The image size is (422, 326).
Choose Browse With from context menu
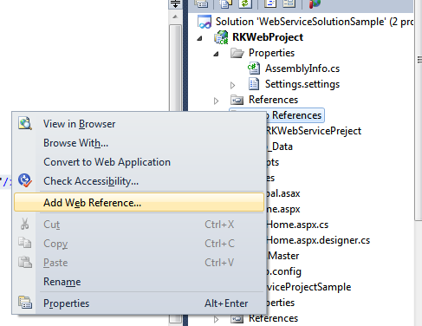[x=75, y=143]
